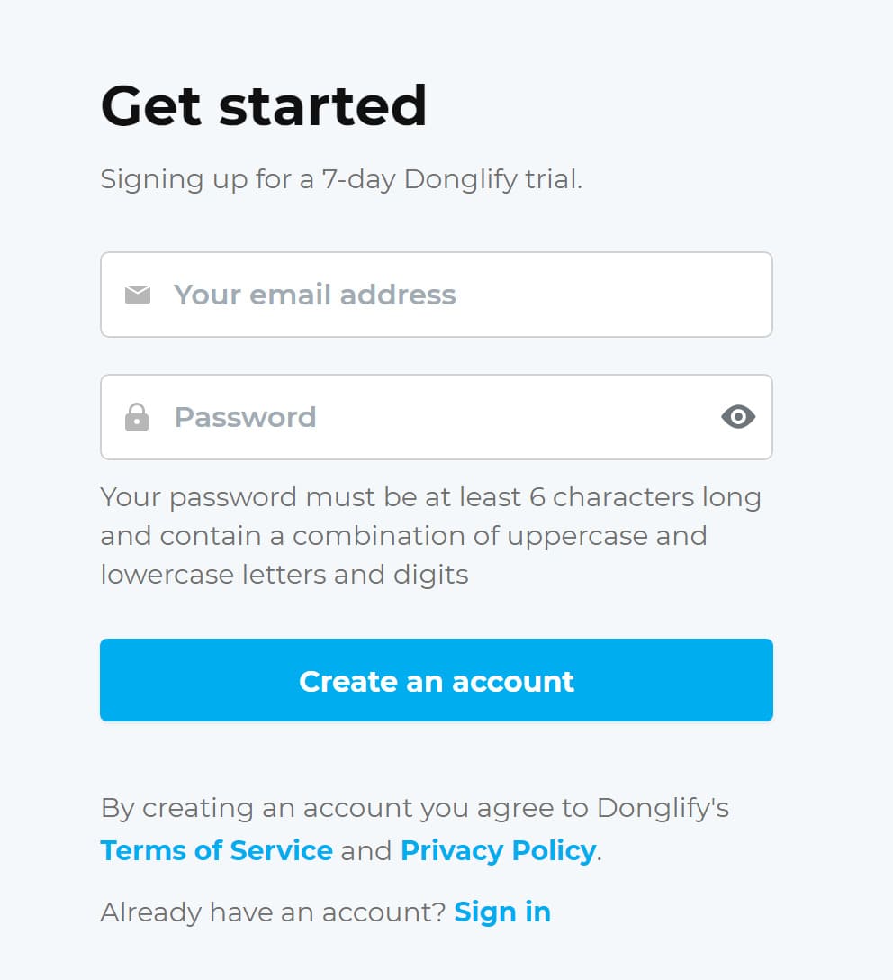Click the 'Password' placeholder text

pyautogui.click(x=245, y=417)
